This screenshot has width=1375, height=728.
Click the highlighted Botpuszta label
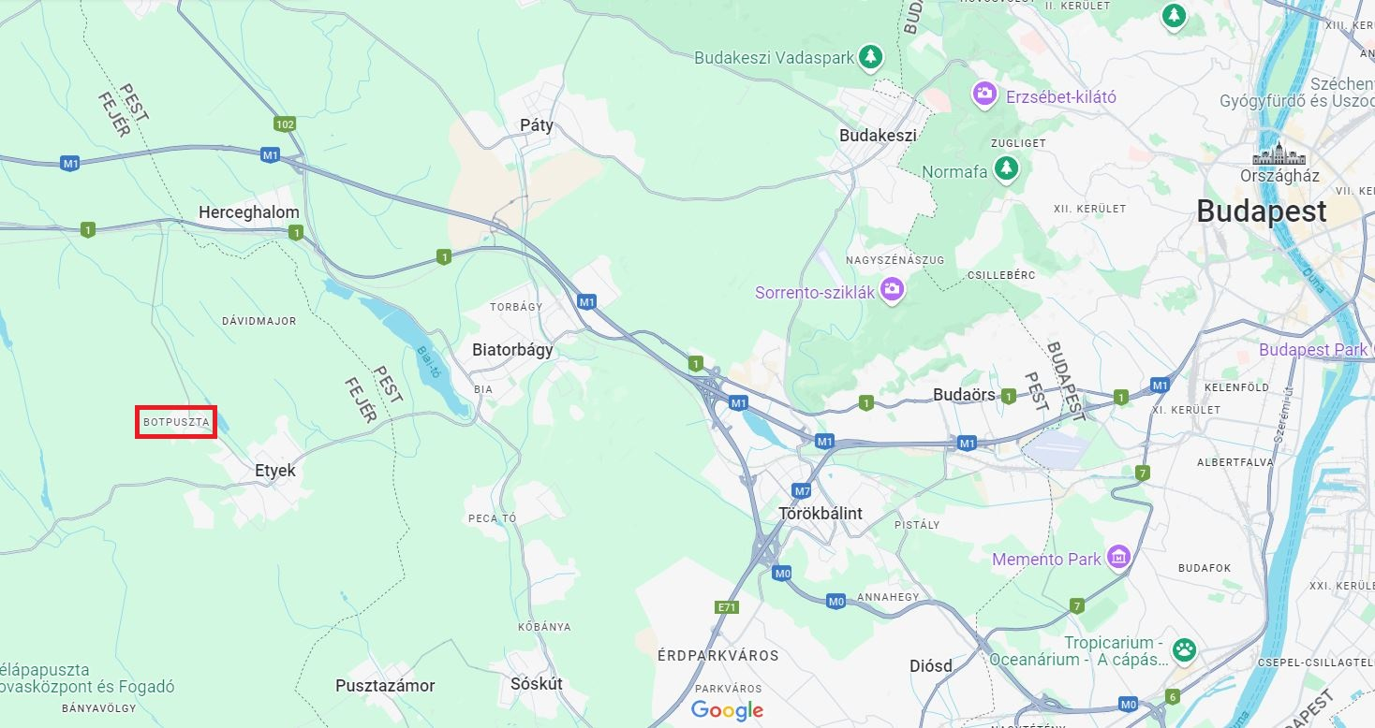coord(176,422)
